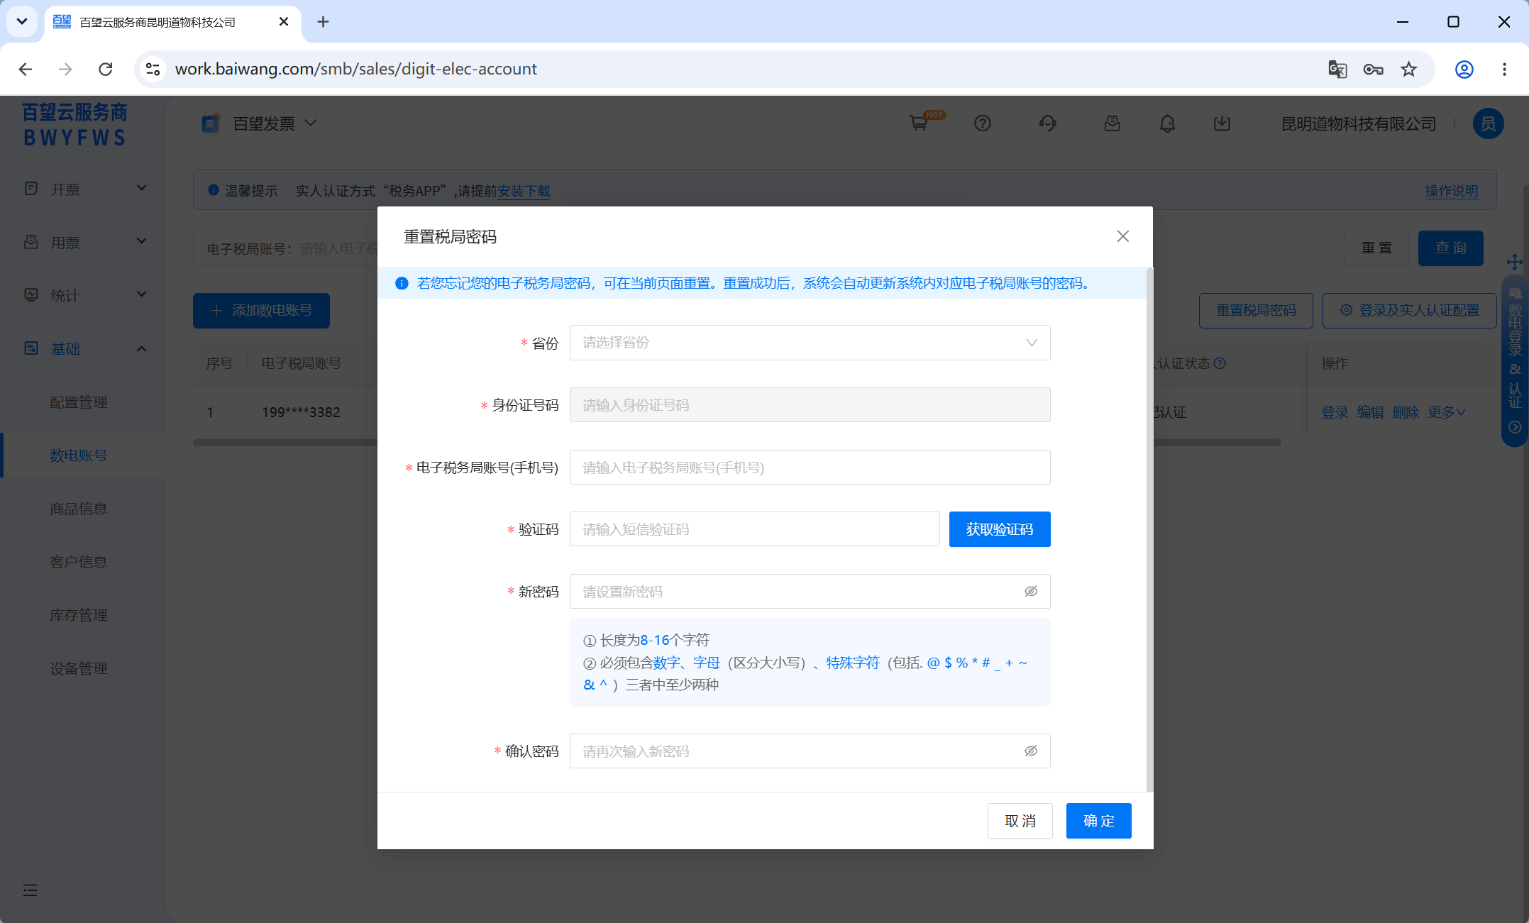Open 数电账号 in the sidebar
The height and width of the screenshot is (923, 1529).
pyautogui.click(x=79, y=455)
